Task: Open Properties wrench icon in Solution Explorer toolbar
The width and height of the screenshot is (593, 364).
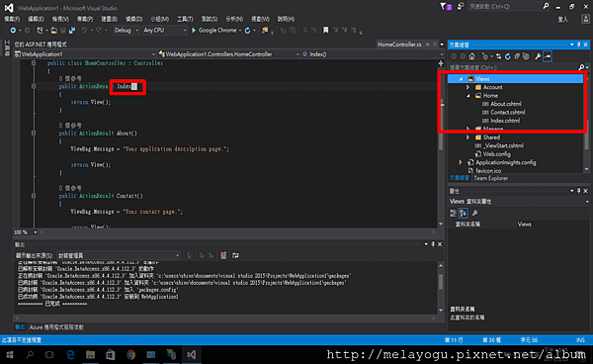Action: click(538, 56)
